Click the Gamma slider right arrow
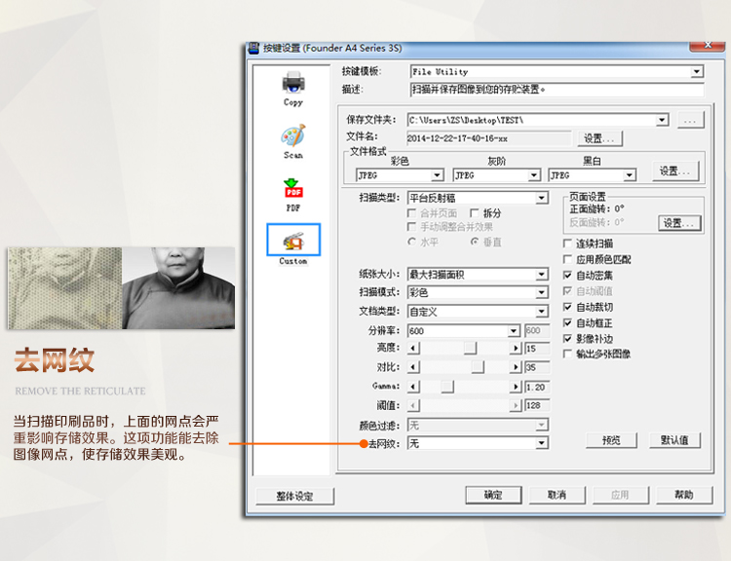731x561 pixels. [x=516, y=387]
